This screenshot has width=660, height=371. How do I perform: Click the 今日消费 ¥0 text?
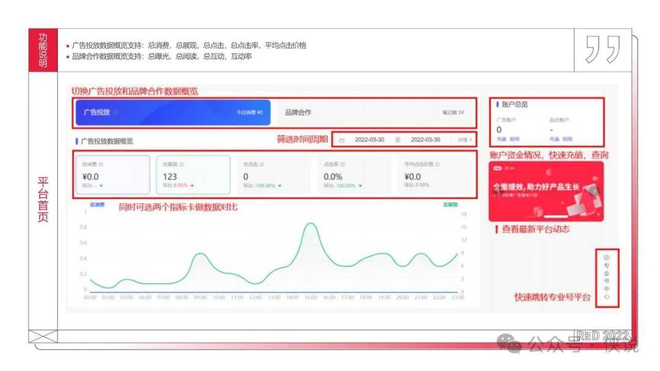pyautogui.click(x=249, y=113)
